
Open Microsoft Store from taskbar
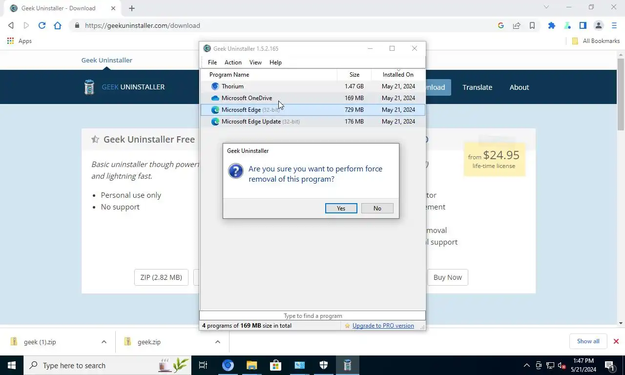click(275, 365)
